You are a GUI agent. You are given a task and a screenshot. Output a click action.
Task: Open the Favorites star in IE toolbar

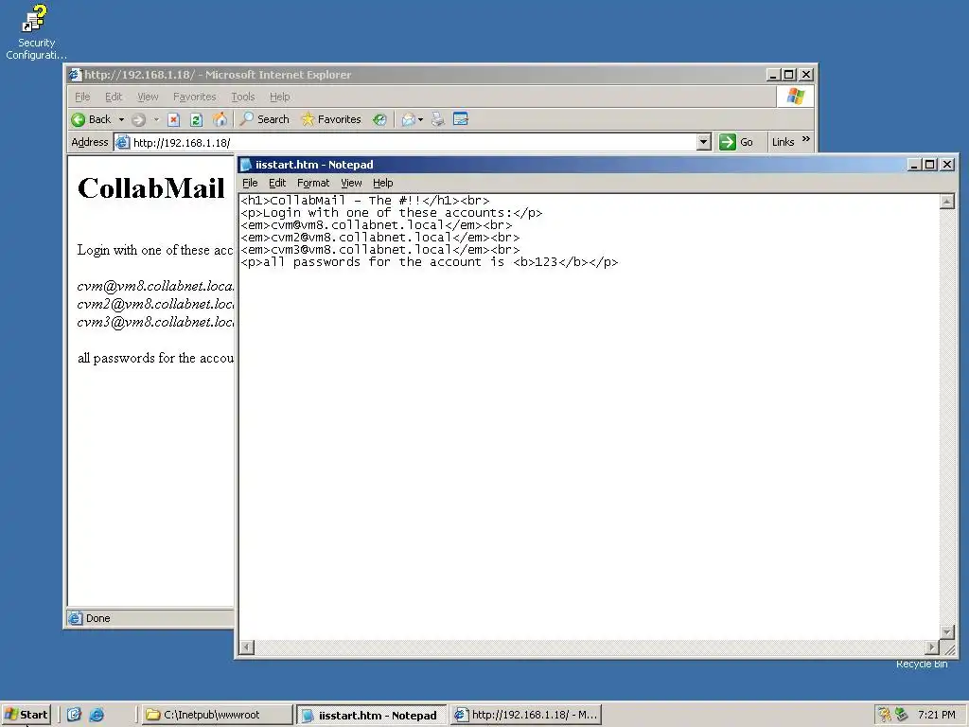click(330, 119)
